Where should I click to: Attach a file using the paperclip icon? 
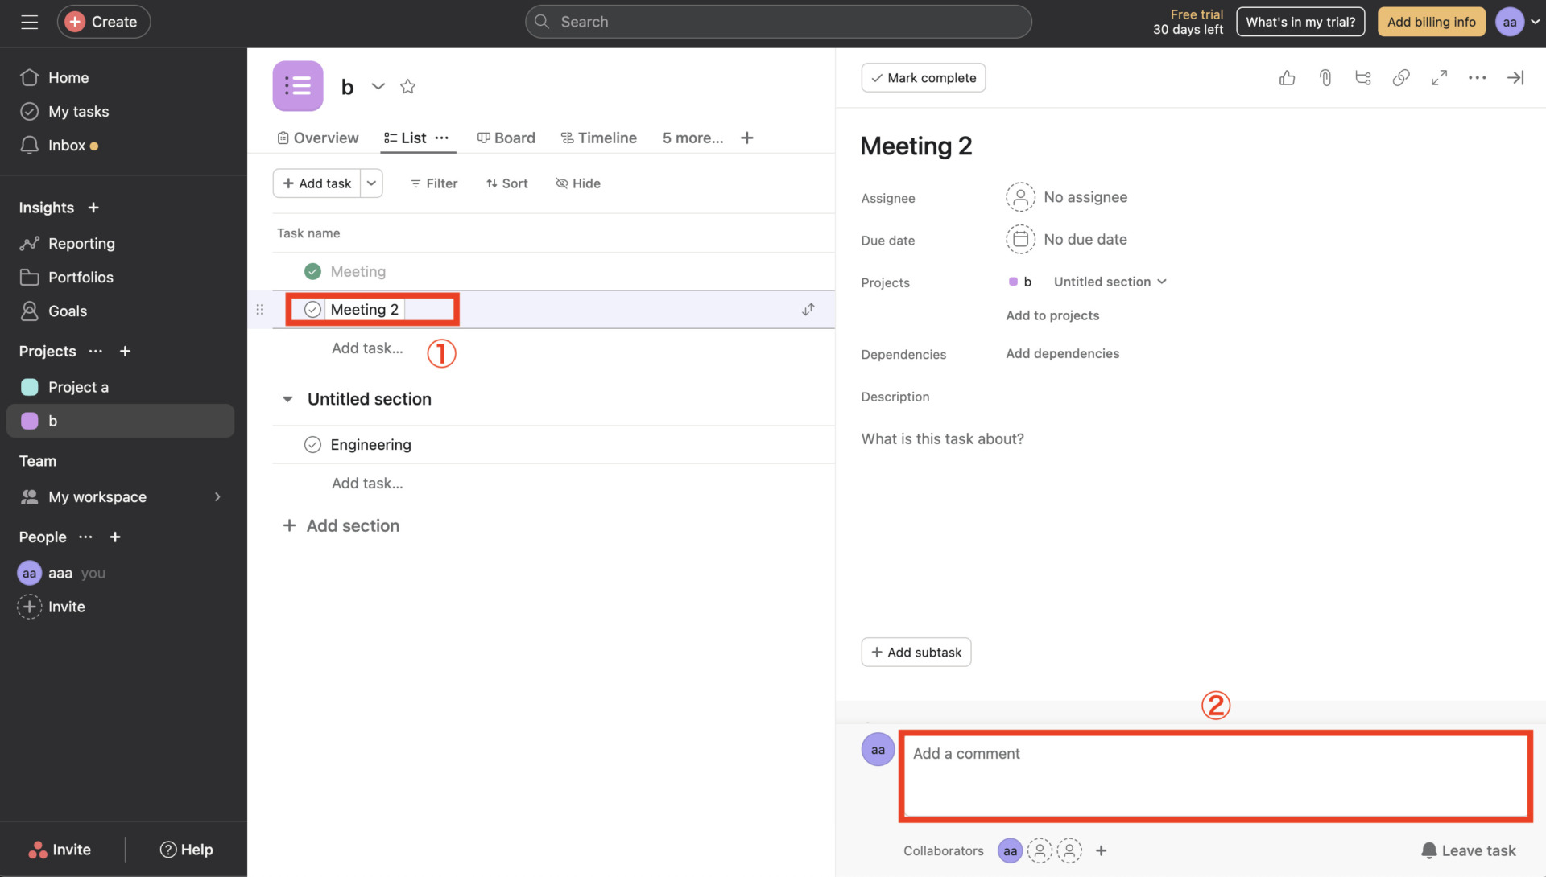(x=1325, y=77)
